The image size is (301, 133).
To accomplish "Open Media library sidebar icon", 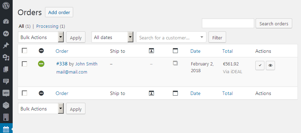I will [x=6, y=57].
